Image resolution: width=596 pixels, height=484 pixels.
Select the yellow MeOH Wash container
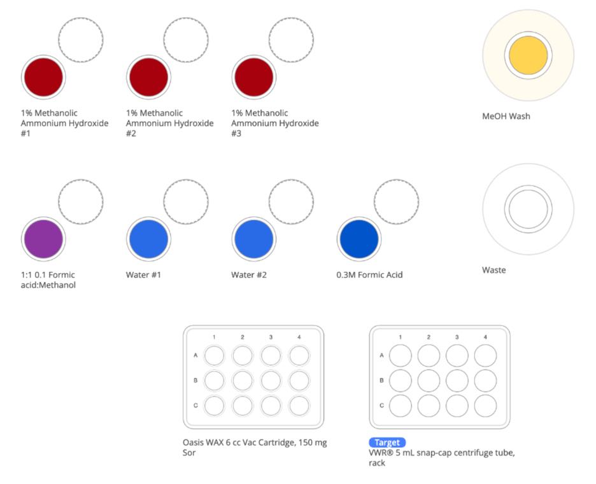tap(528, 55)
